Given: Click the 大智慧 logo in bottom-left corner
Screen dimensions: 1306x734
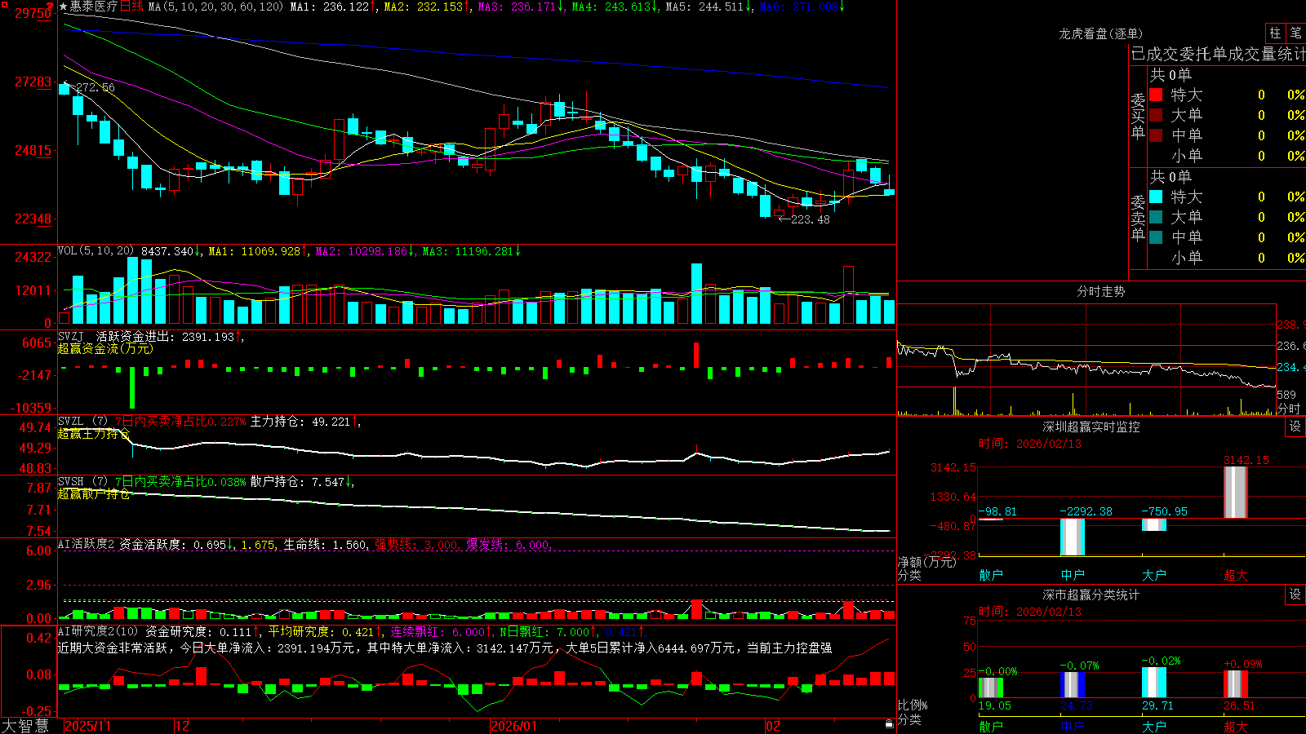Looking at the screenshot, I should 25,725.
